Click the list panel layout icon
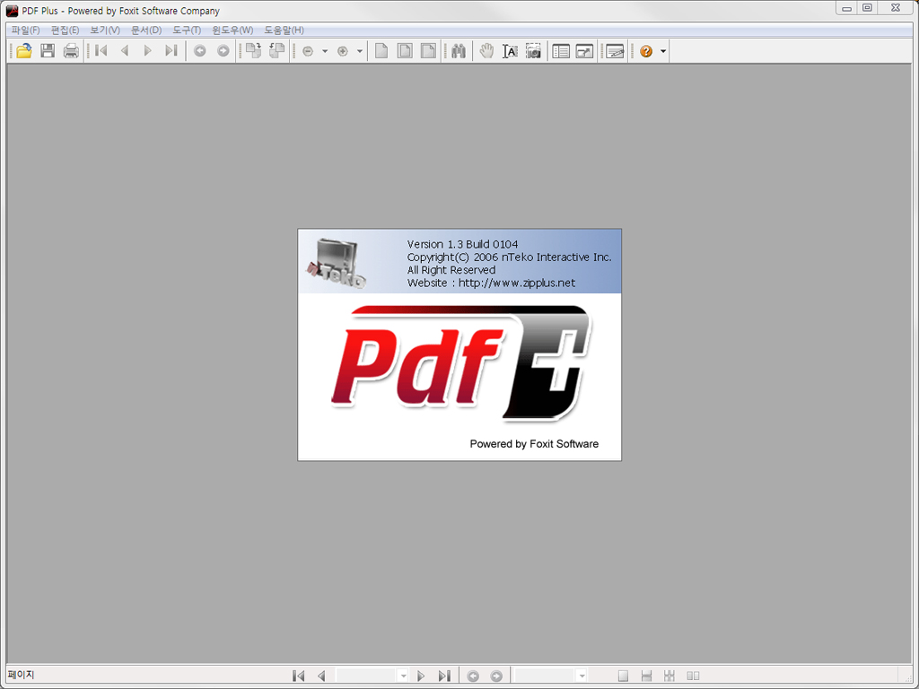The image size is (919, 689). [561, 51]
